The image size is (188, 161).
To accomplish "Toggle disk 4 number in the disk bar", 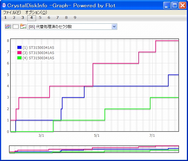I will point(32,18).
